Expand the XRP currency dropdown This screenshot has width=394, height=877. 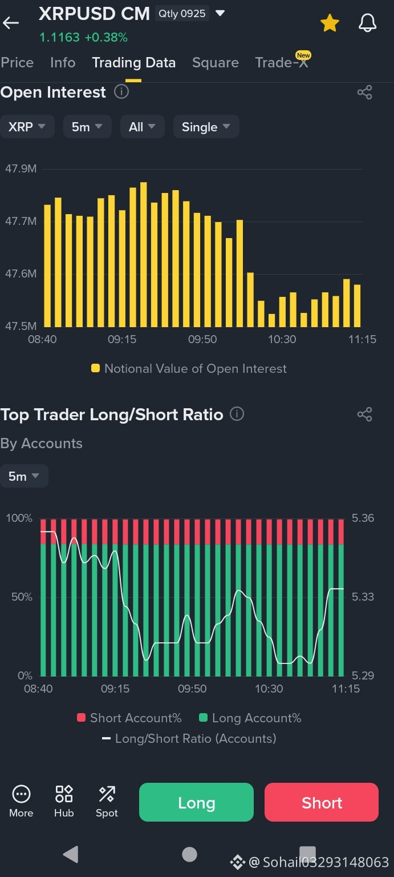[27, 127]
